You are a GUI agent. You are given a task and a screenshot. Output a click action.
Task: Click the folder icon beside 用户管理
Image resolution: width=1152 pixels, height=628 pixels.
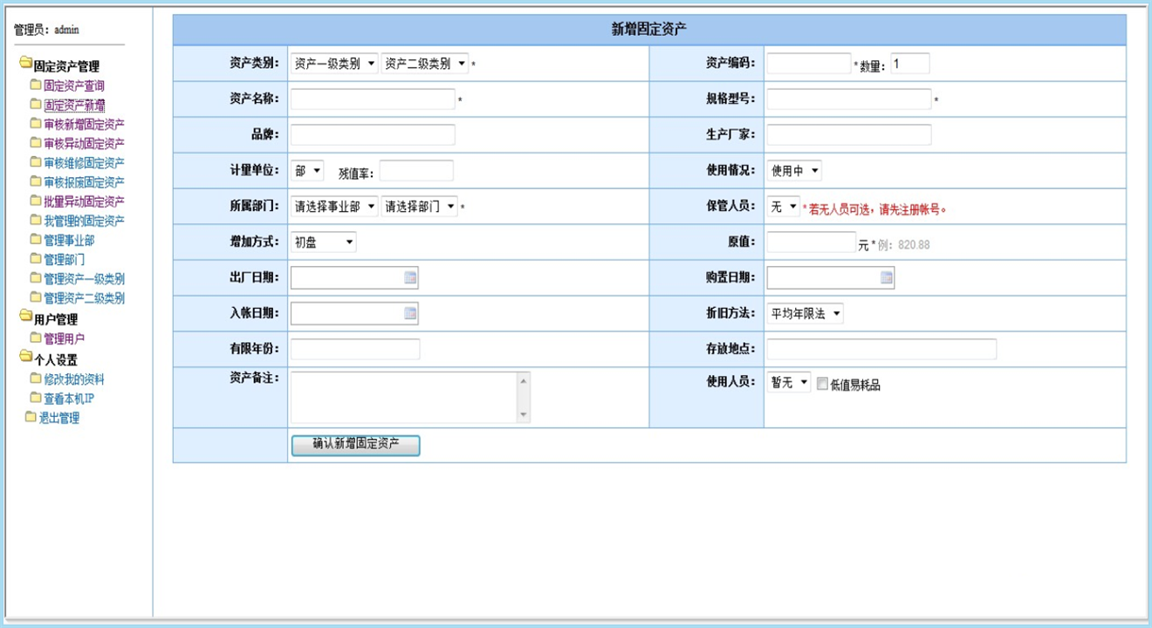click(x=25, y=318)
